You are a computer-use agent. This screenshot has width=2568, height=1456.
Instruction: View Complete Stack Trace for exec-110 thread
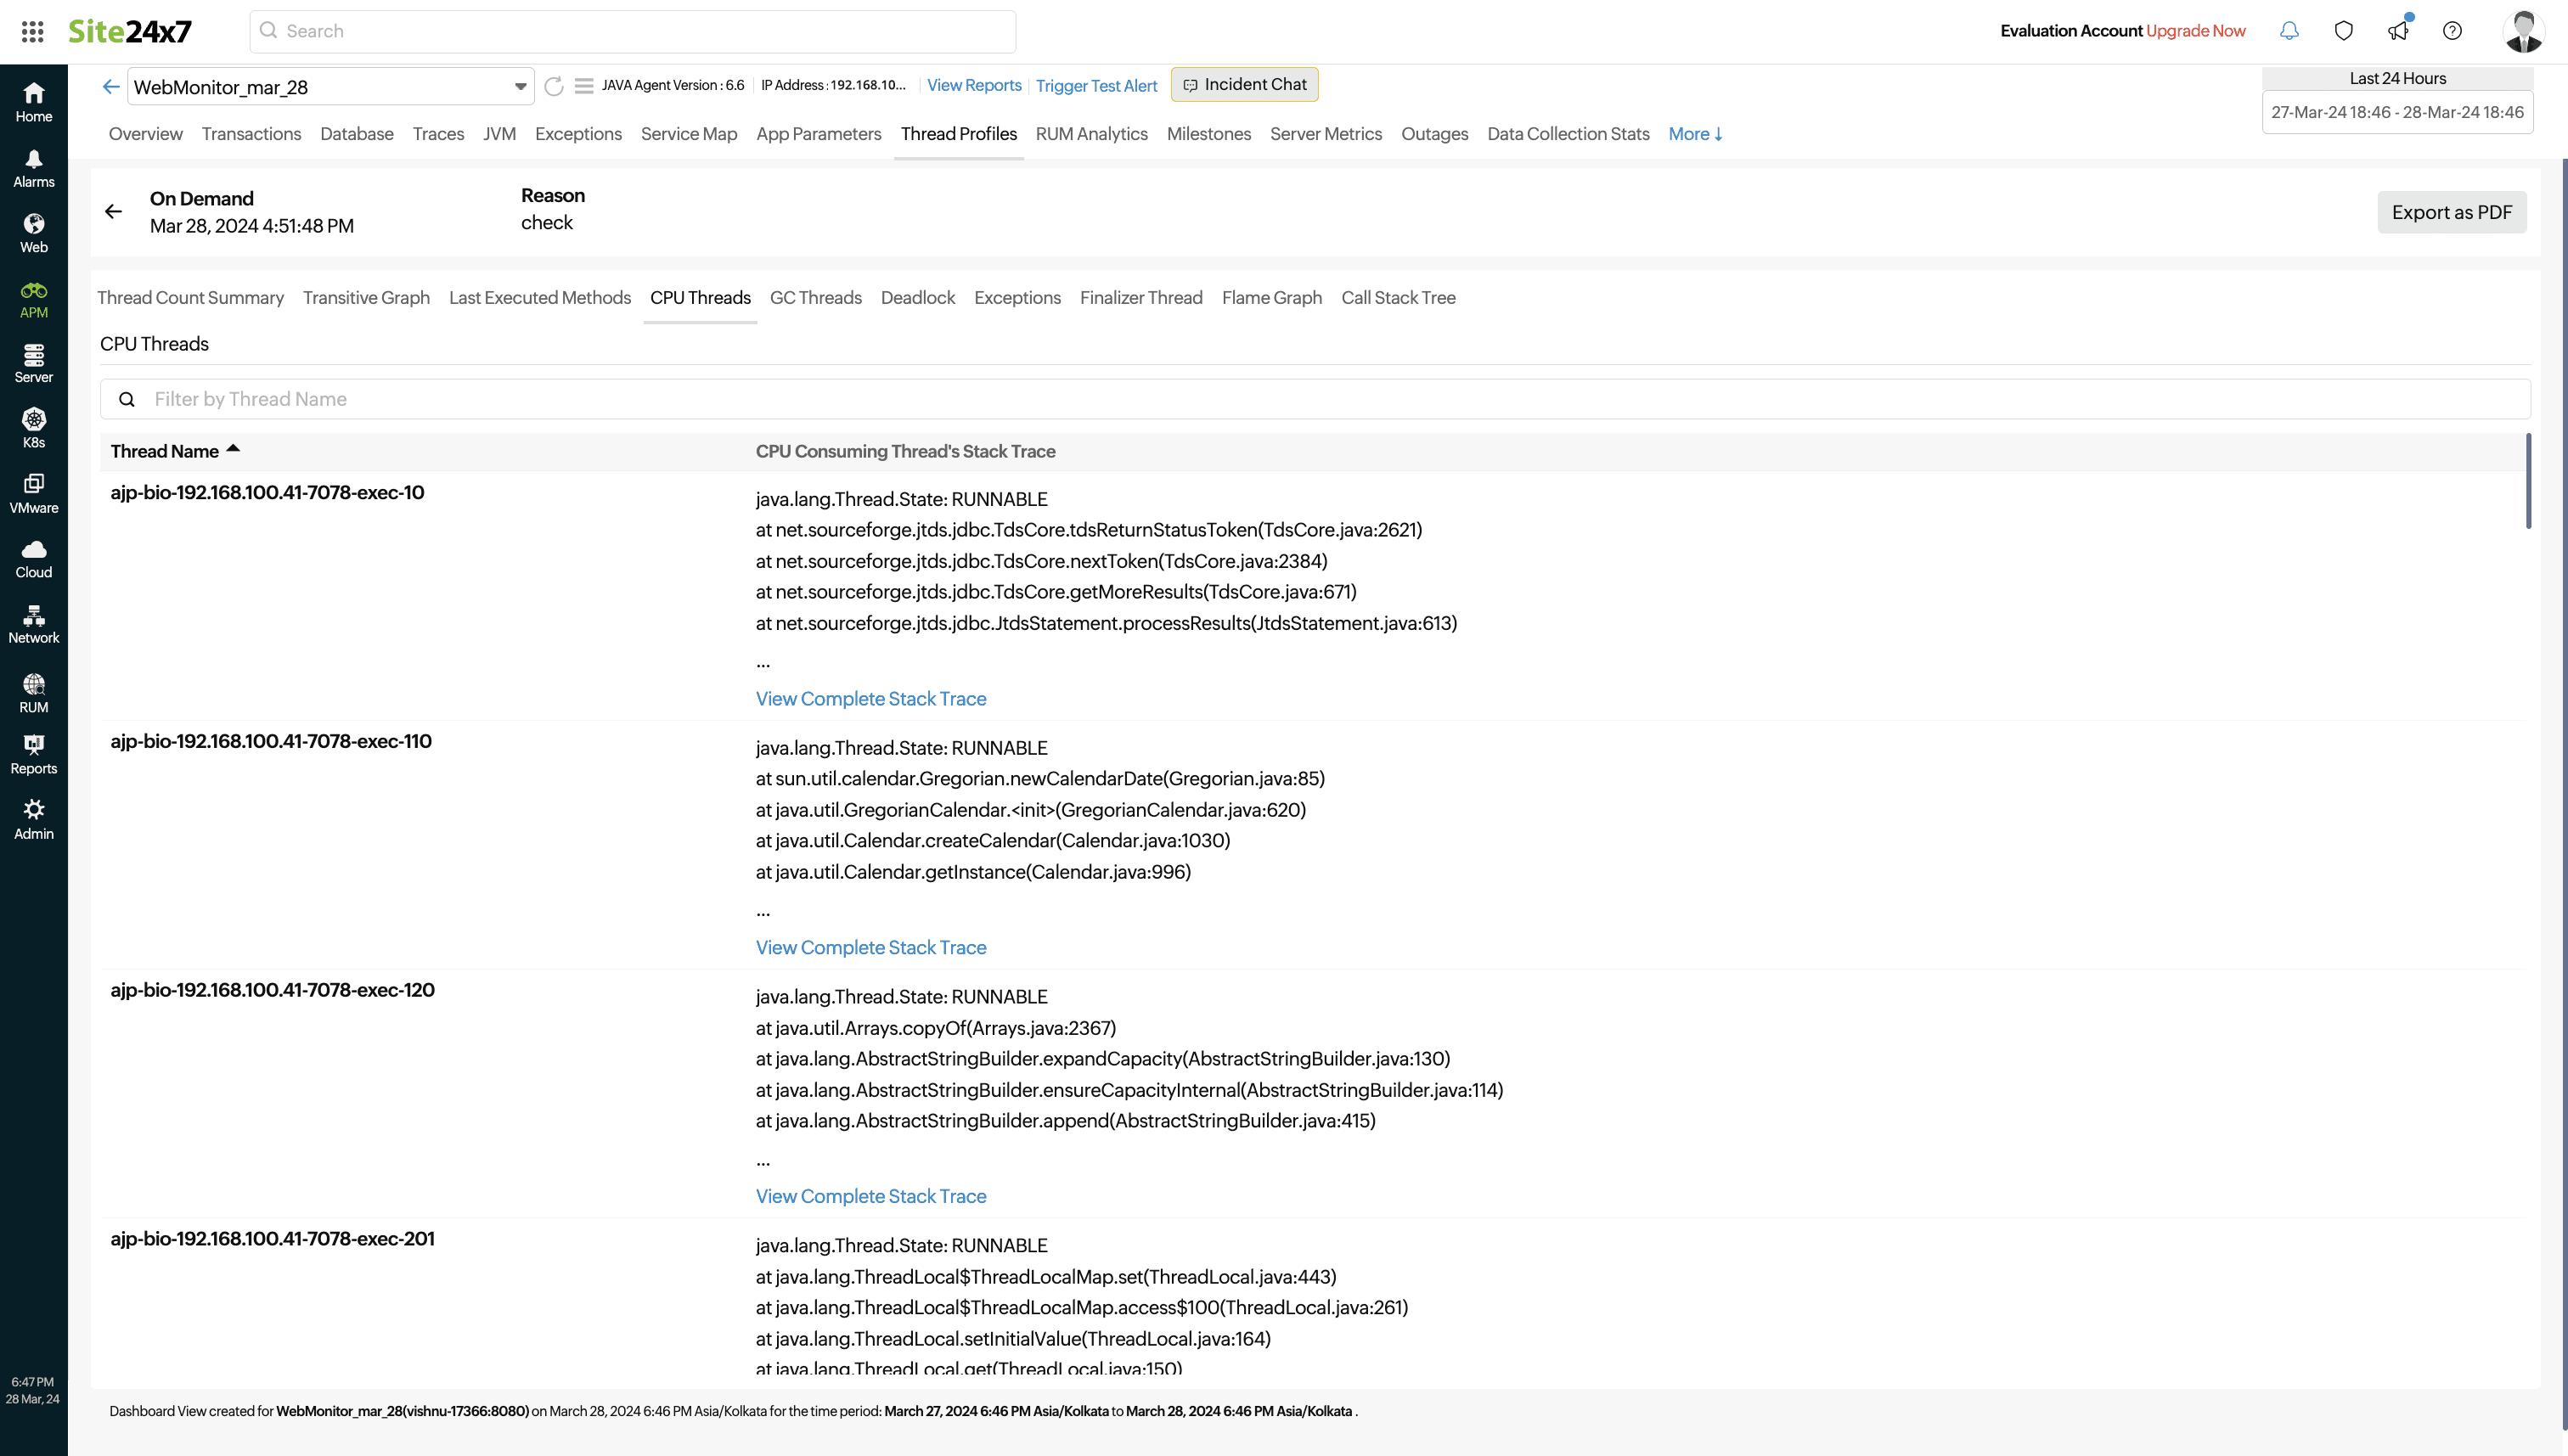[x=870, y=947]
